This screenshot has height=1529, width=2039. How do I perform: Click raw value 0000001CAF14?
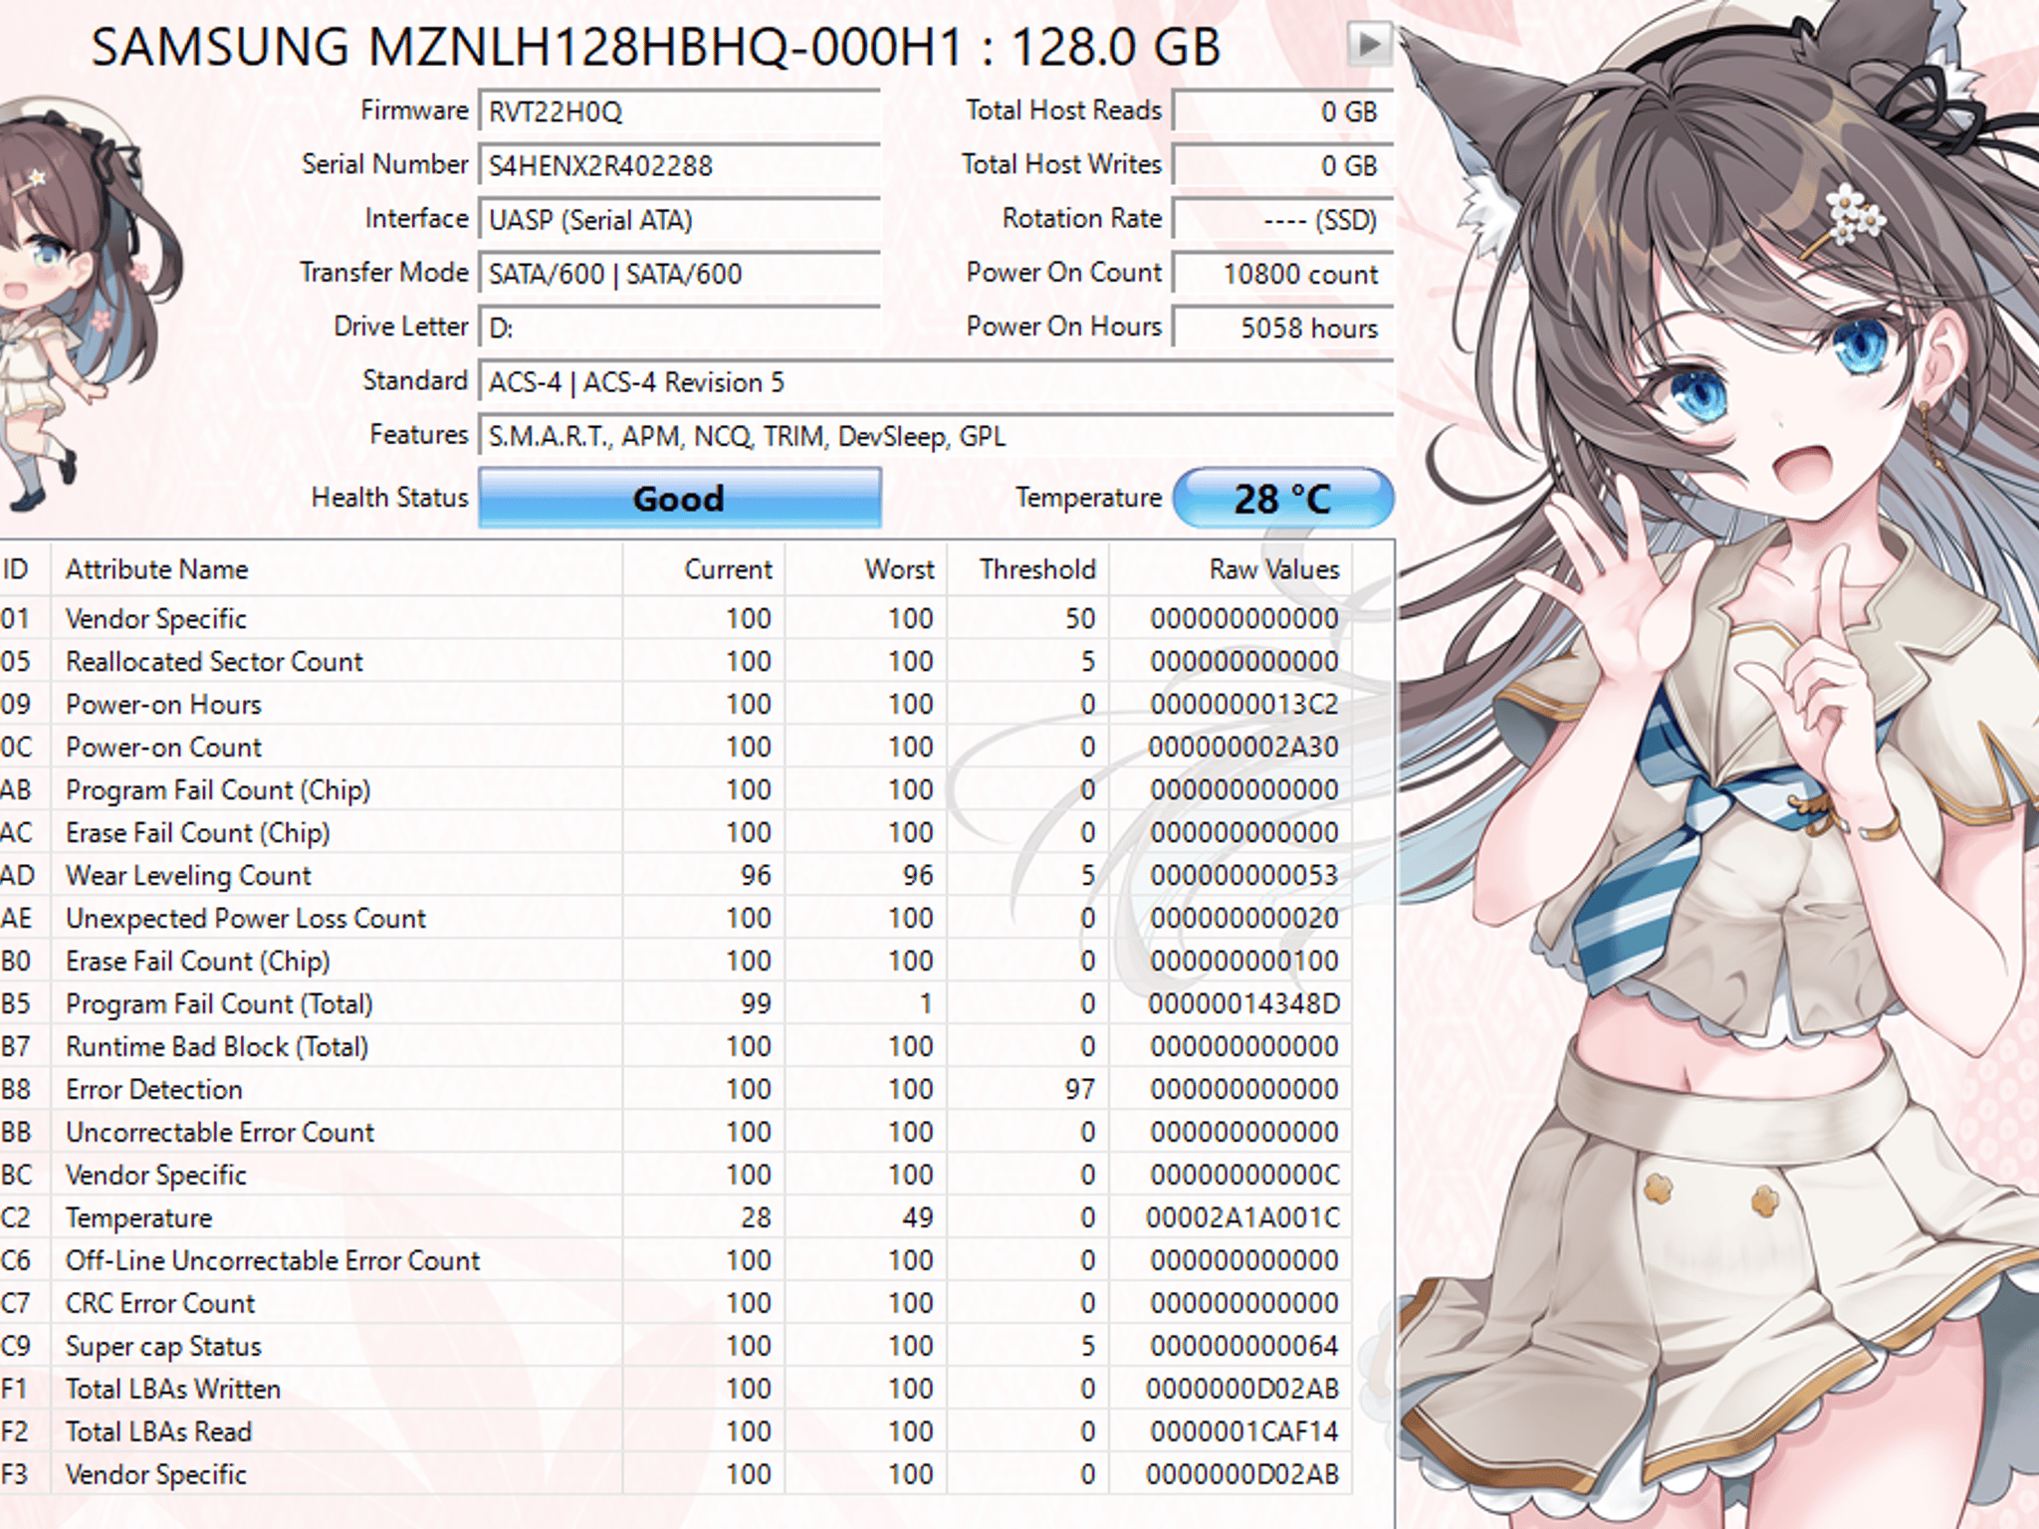(x=1244, y=1432)
